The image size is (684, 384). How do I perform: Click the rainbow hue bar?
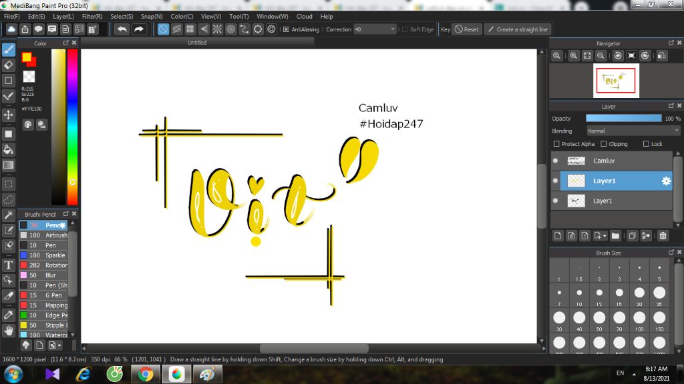tap(72, 127)
